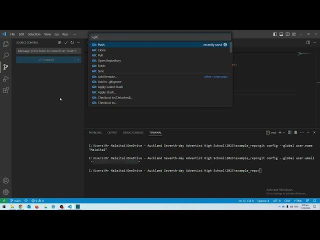The height and width of the screenshot is (240, 320).
Task: Select Git: Pull command
Action: pyautogui.click(x=159, y=55)
